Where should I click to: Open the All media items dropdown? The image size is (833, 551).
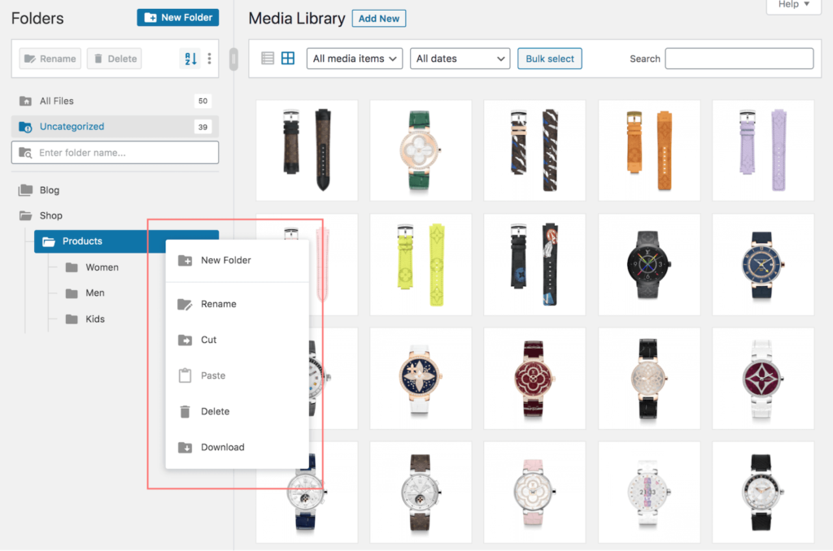(355, 59)
